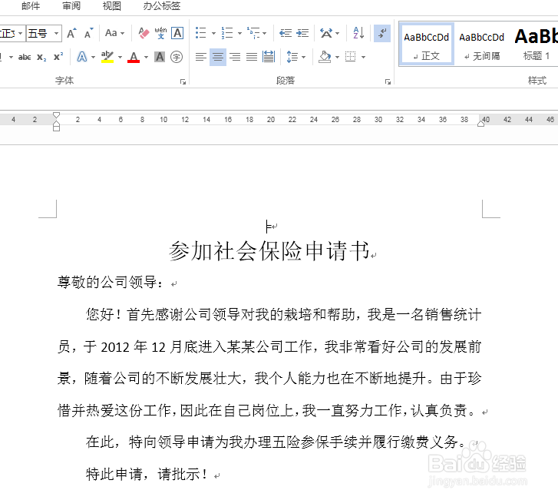558x500 pixels.
Task: Select the 无间隔 style
Action: (x=481, y=44)
